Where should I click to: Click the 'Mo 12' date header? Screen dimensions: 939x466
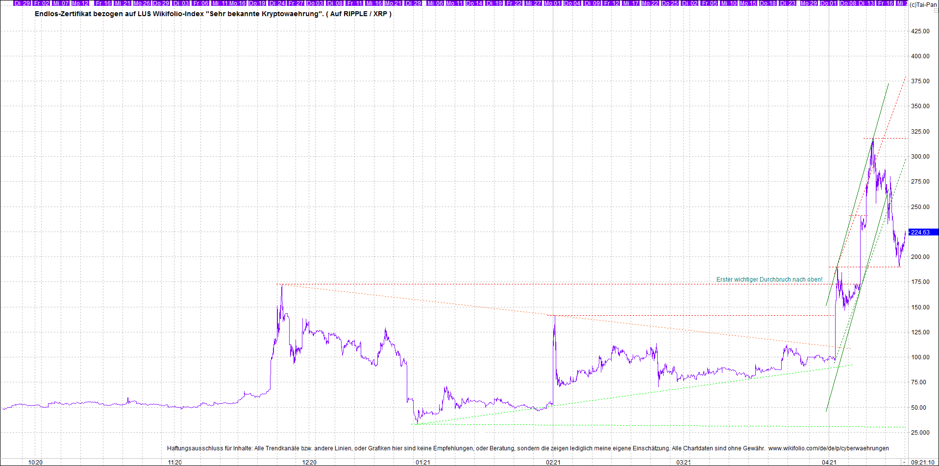(80, 3)
